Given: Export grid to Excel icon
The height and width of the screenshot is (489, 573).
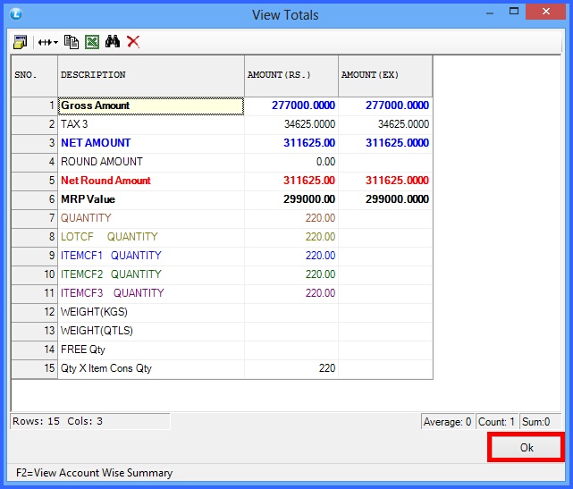Looking at the screenshot, I should 92,42.
